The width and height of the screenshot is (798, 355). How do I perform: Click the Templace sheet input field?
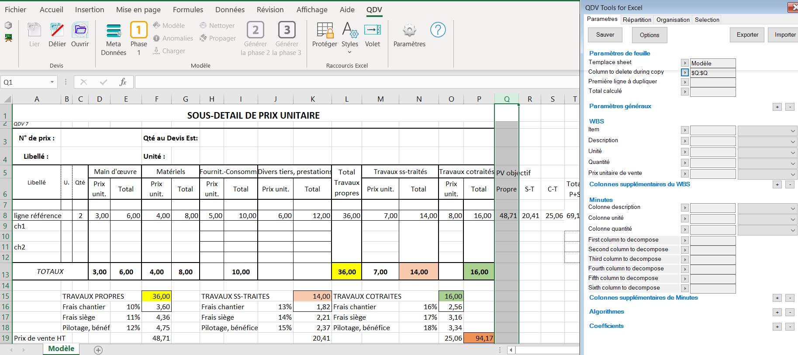point(713,63)
